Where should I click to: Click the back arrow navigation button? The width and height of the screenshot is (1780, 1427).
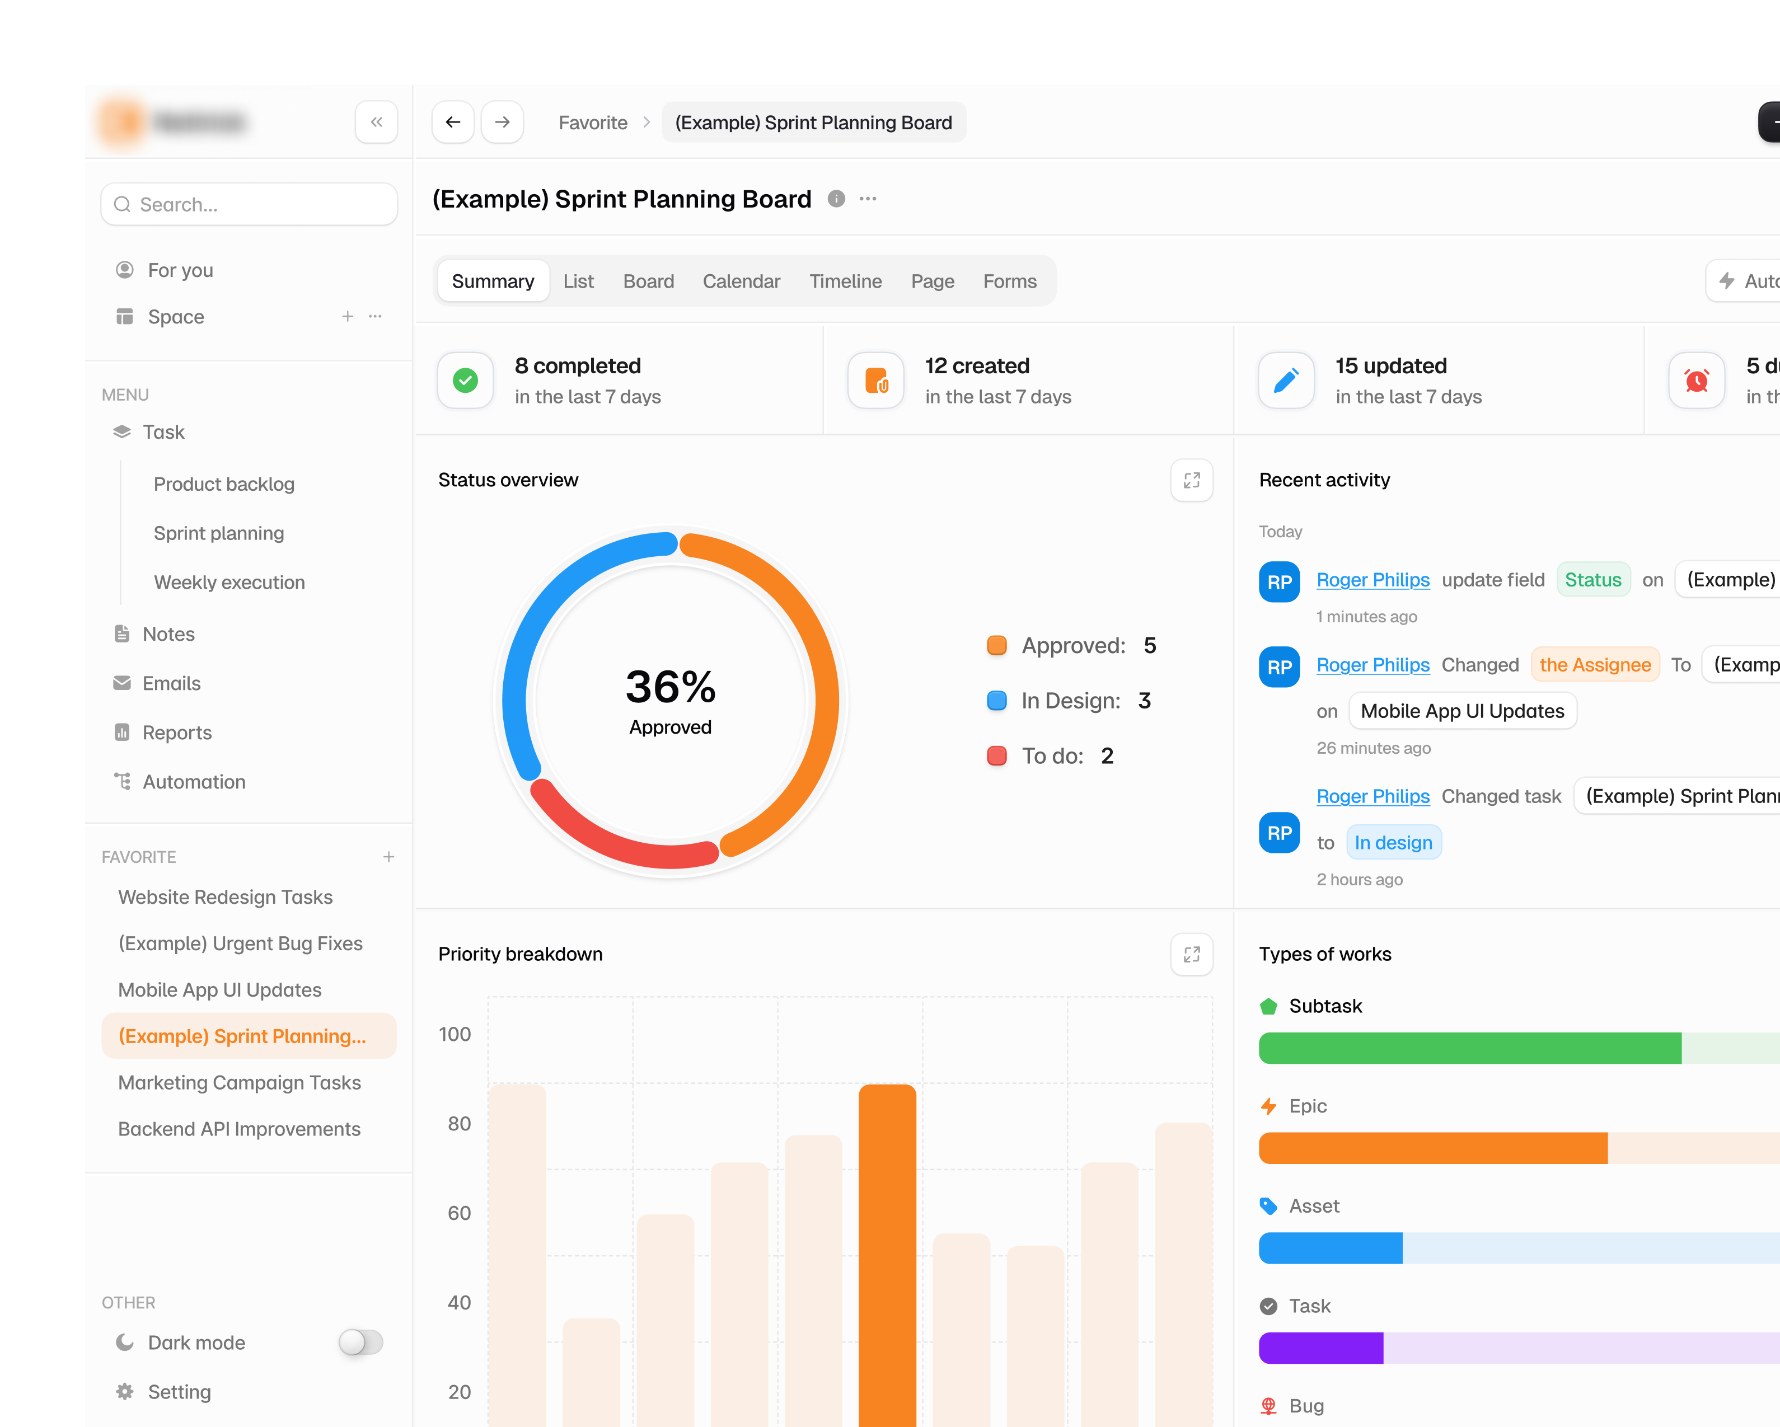452,122
